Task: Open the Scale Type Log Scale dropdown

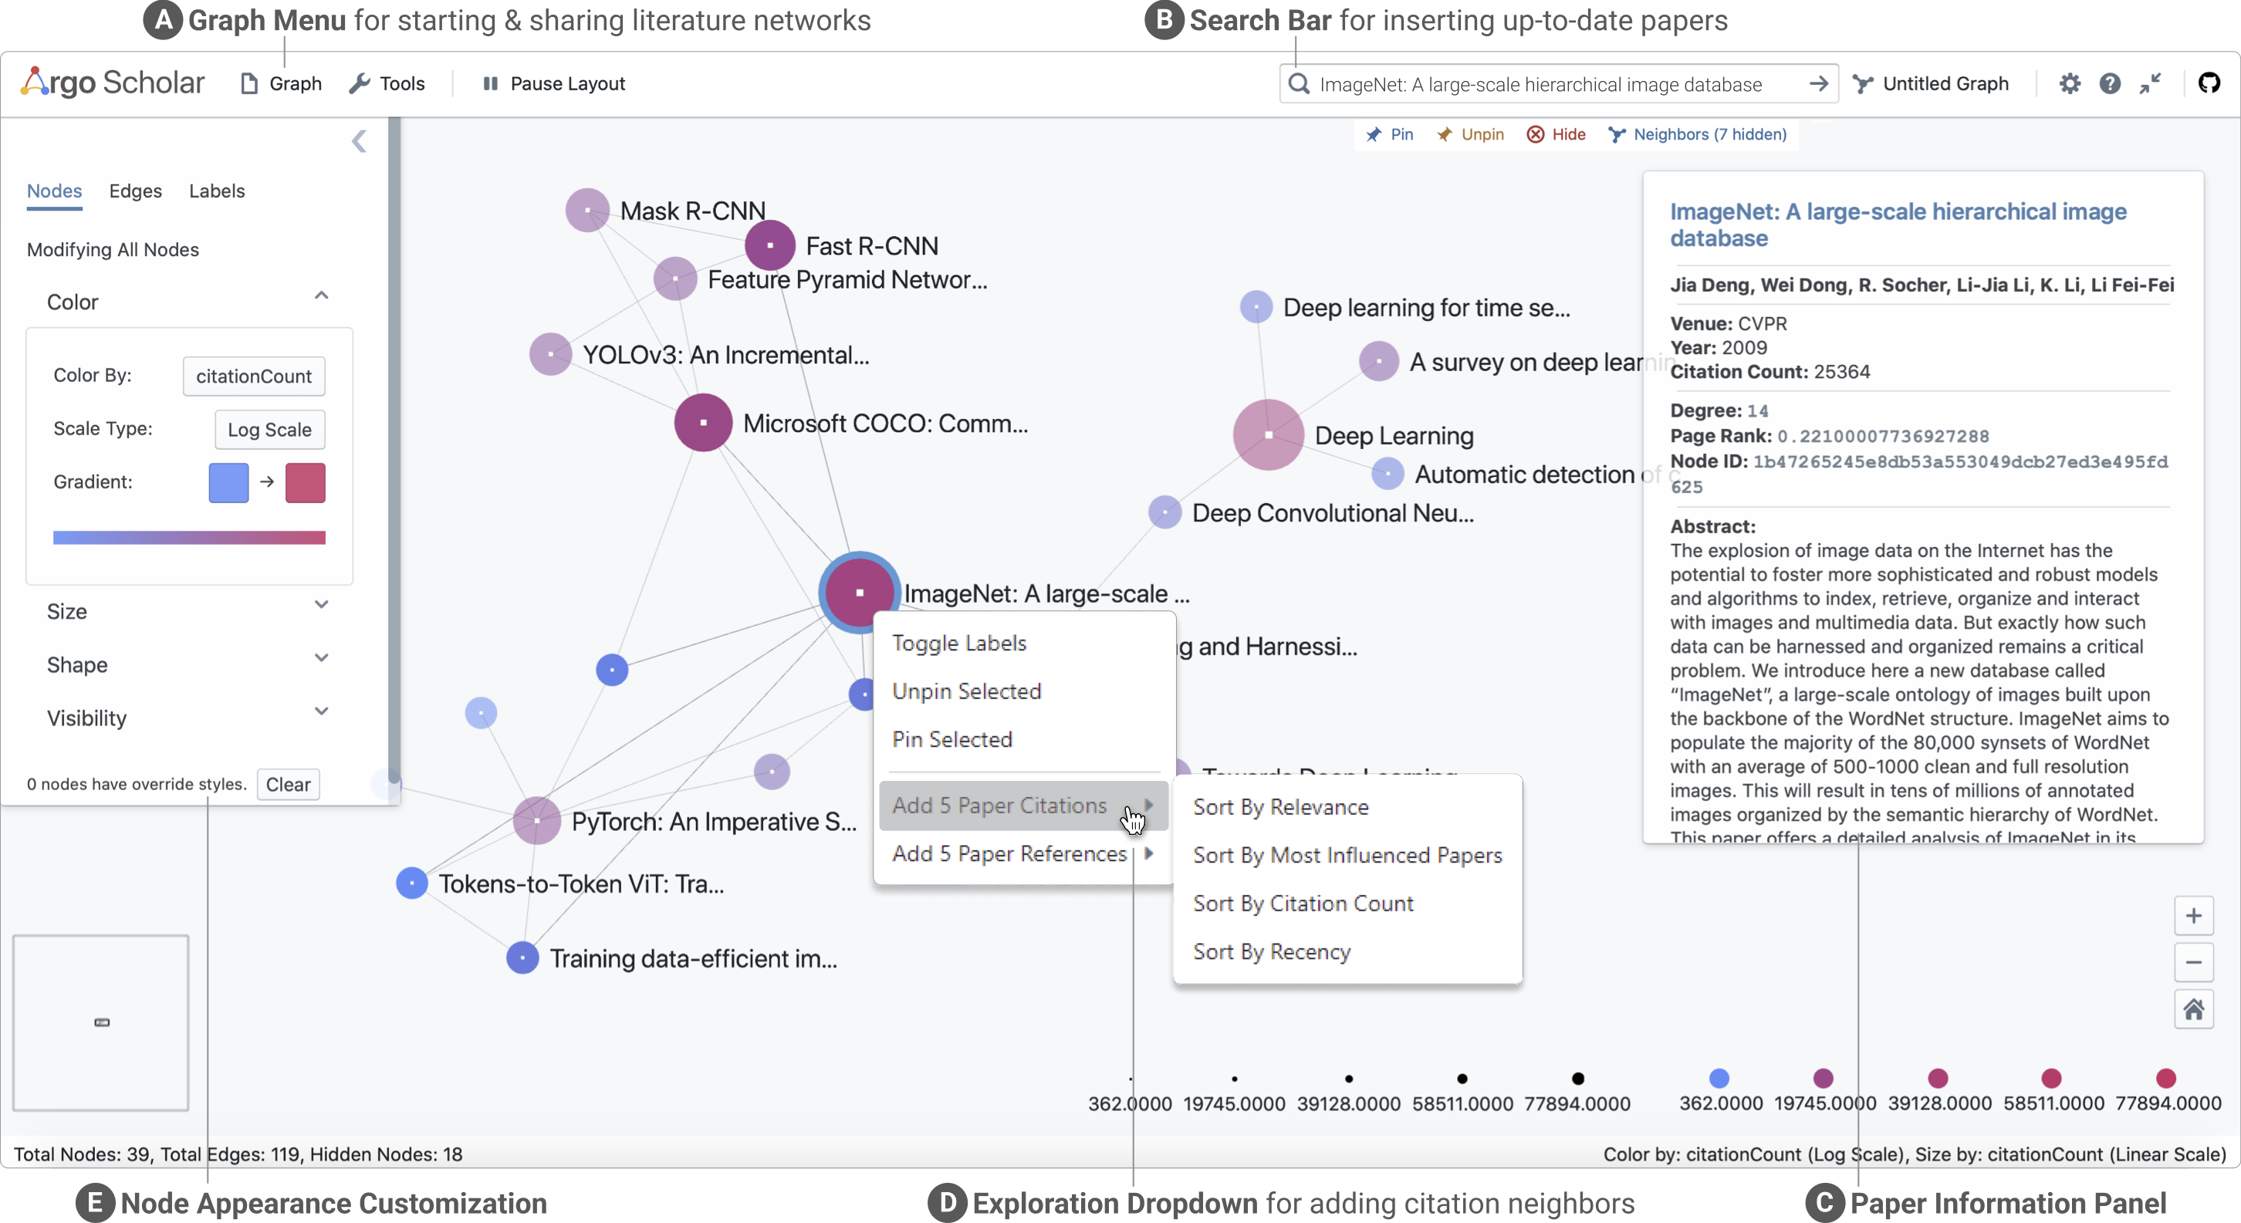Action: (269, 430)
